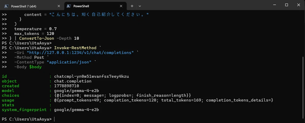Maximize the terminal window

(286, 5)
